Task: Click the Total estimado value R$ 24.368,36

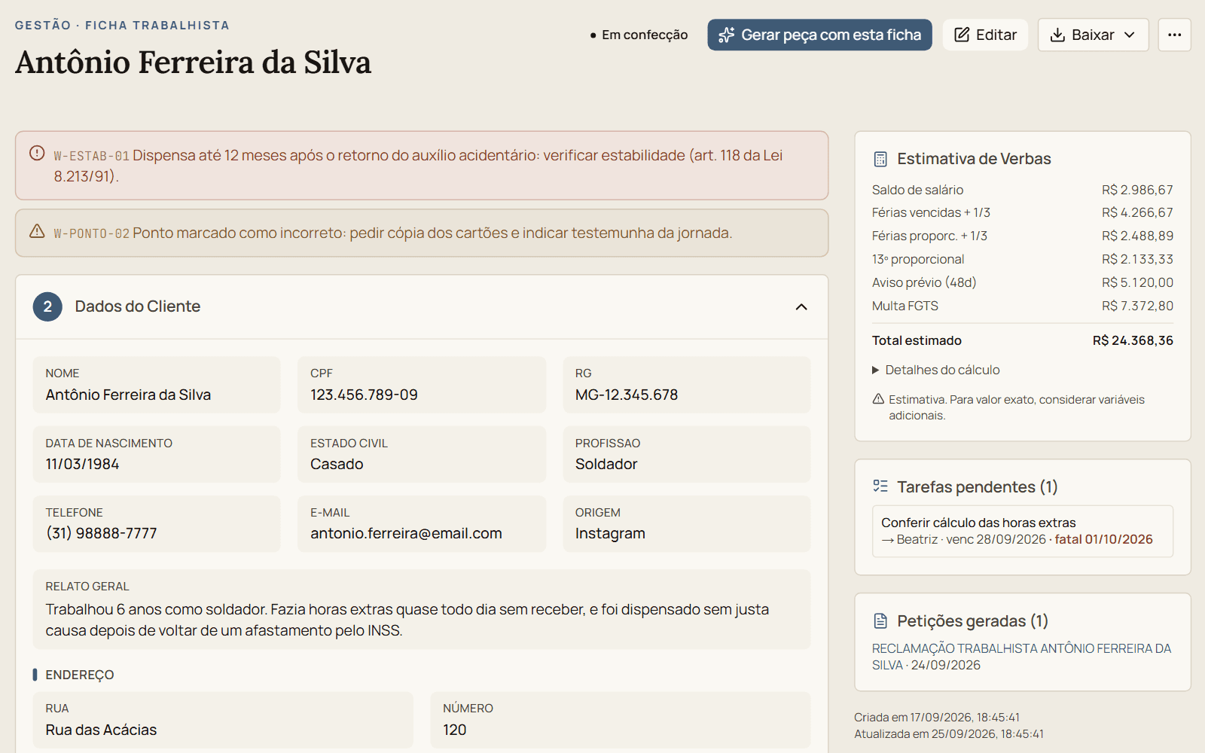Action: 1133,340
